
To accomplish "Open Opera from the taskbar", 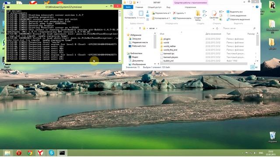I will (19, 153).
